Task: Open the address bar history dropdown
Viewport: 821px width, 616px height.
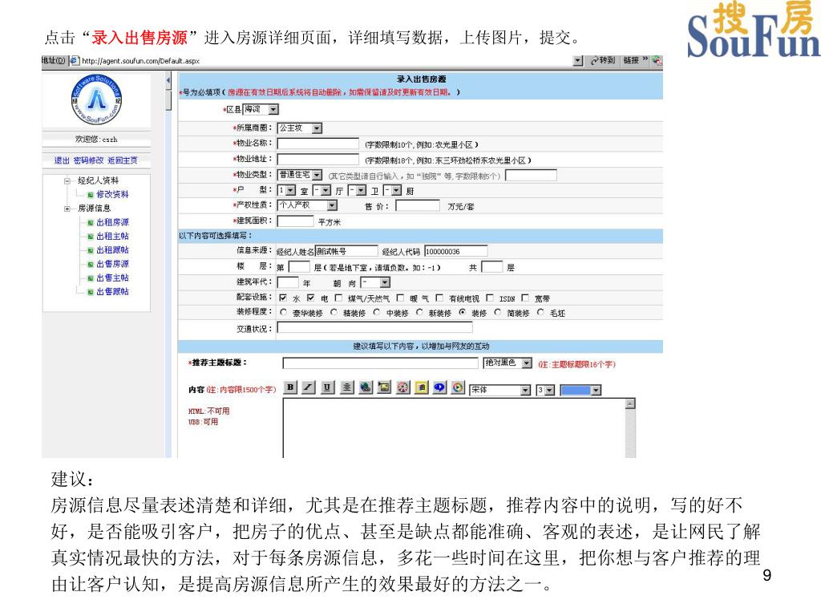Action: [577, 61]
